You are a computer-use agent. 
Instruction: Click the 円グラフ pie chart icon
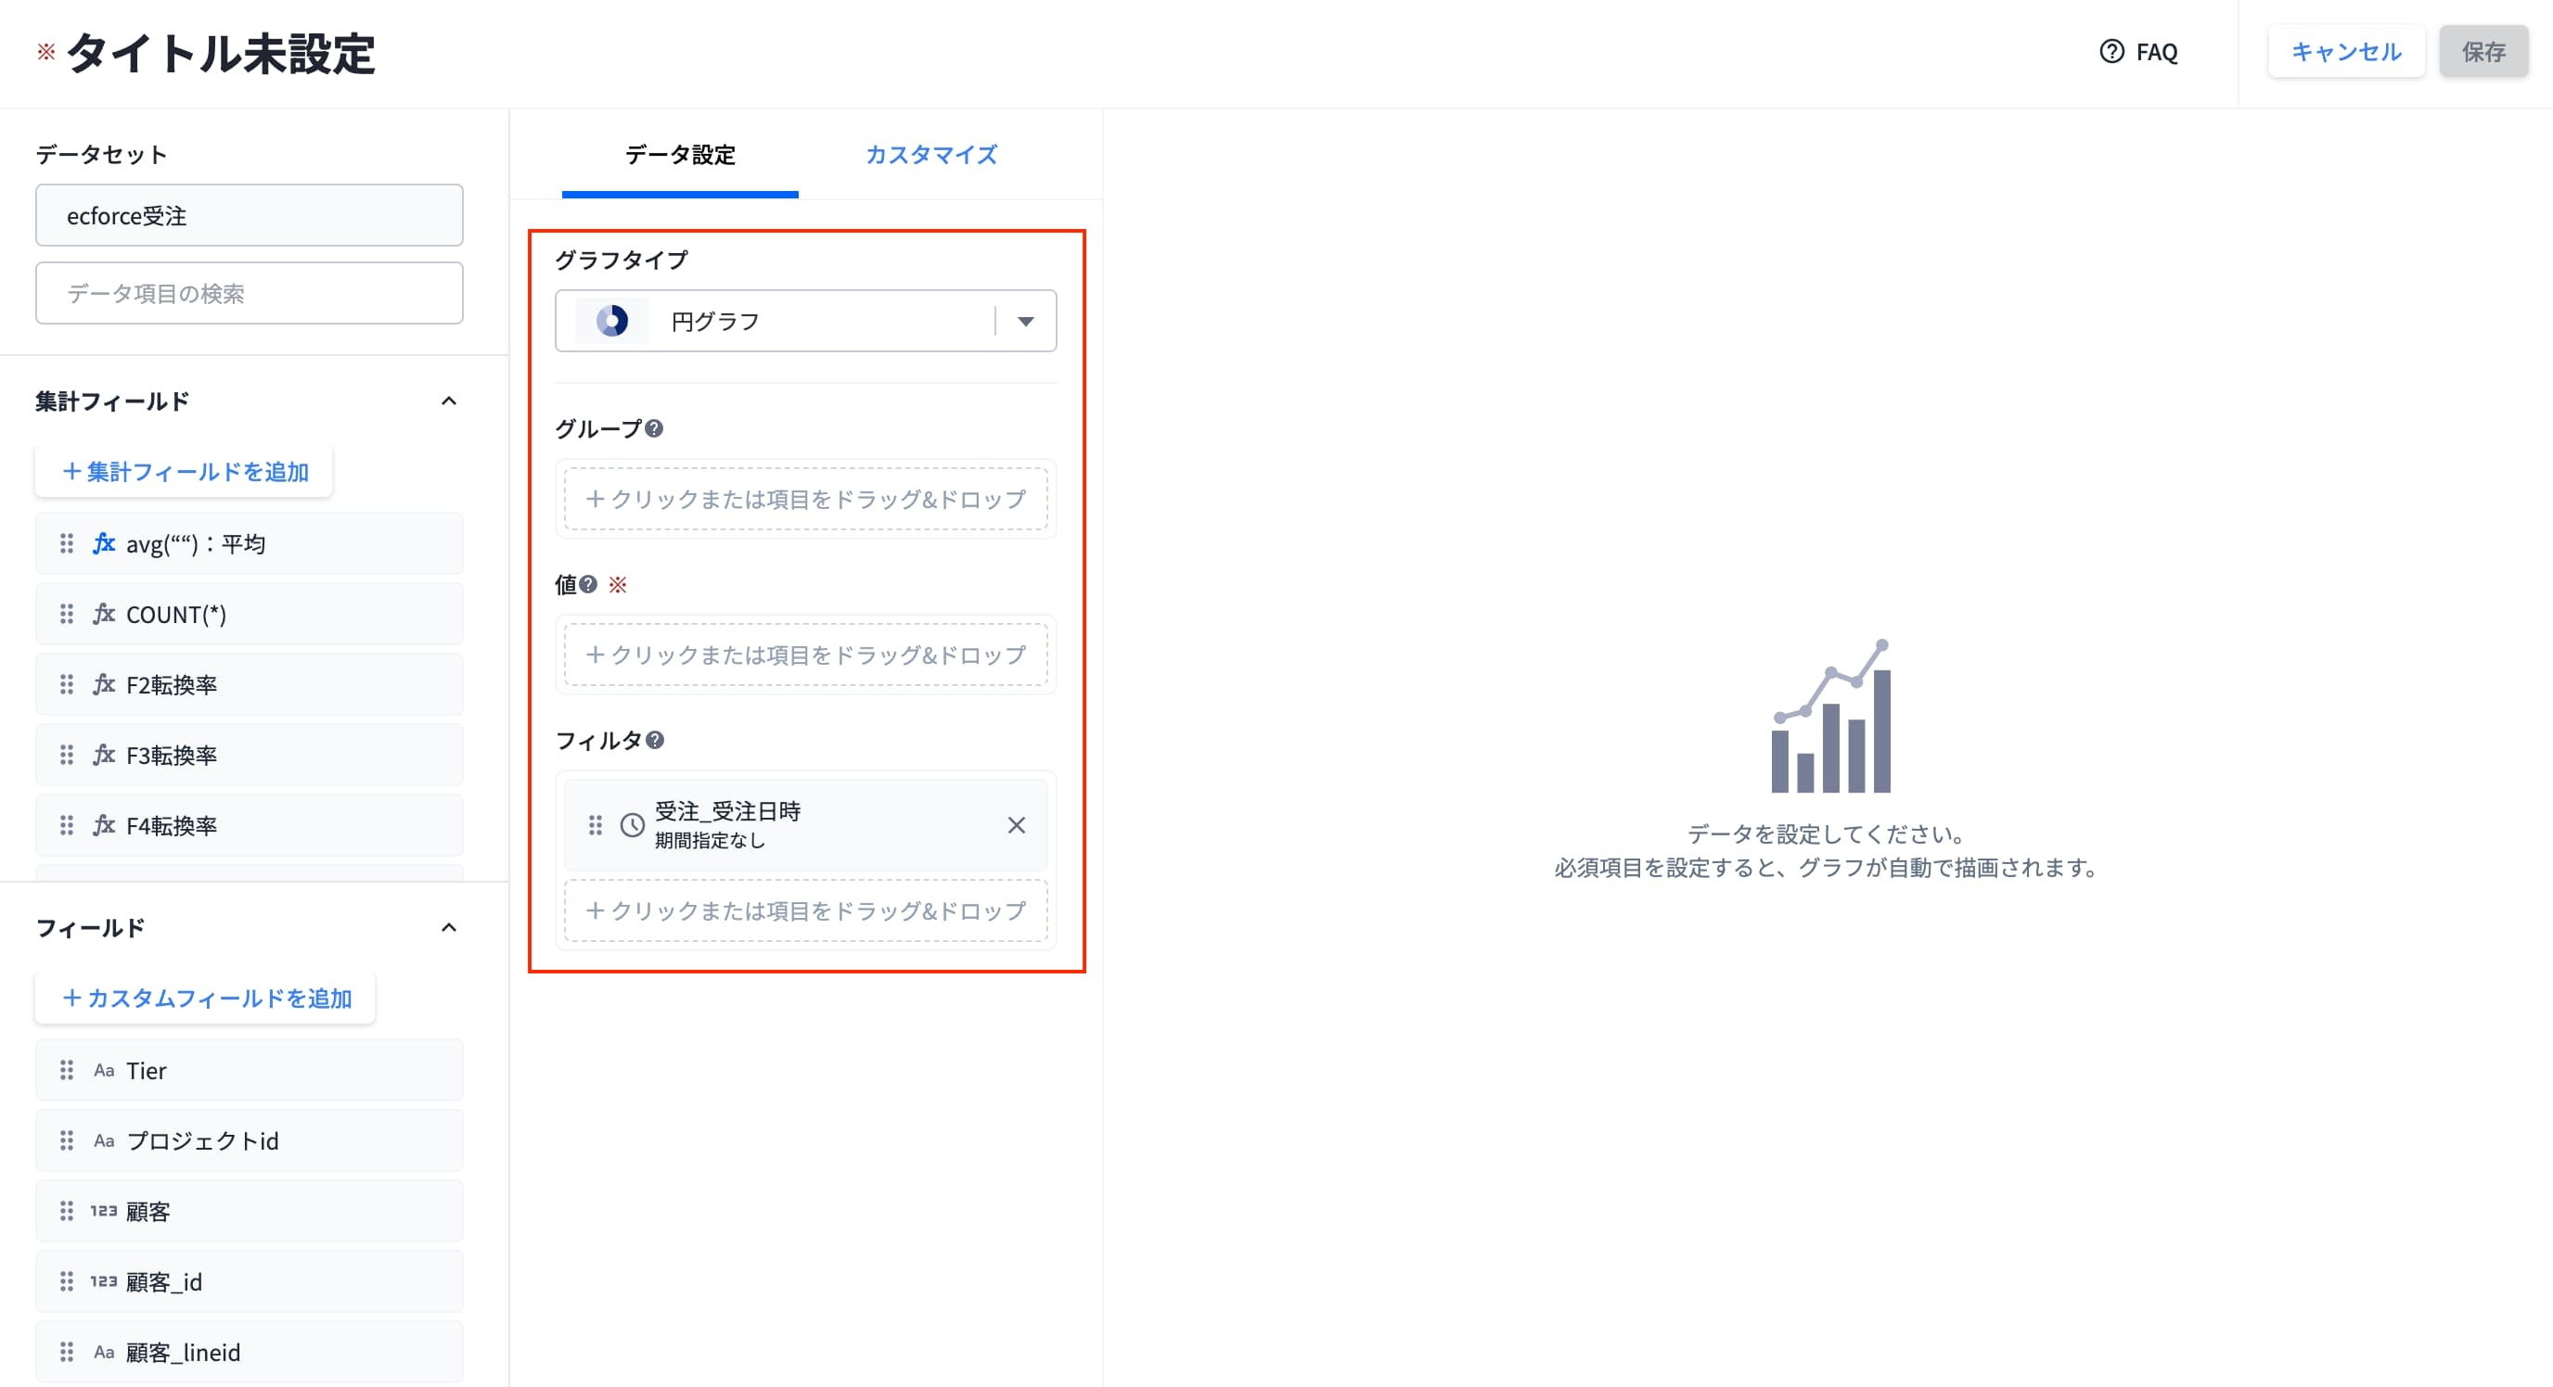coord(611,321)
